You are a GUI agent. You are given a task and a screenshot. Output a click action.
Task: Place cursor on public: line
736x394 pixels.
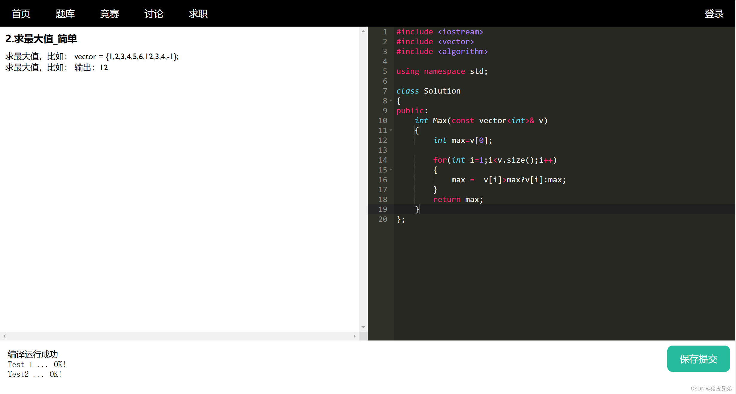pyautogui.click(x=412, y=111)
